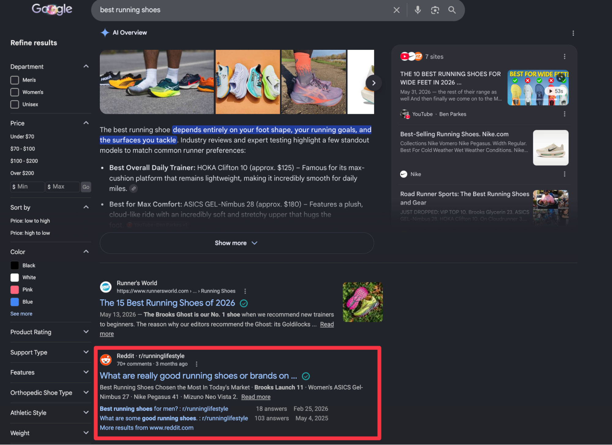Open the options menu for the Nike source
612x445 pixels.
565,174
